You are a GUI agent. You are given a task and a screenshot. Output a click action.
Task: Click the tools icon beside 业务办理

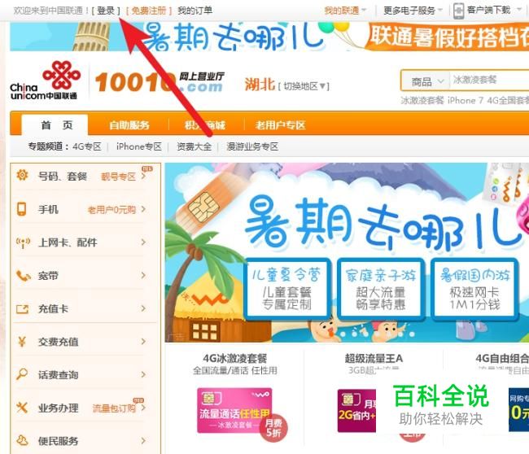pyautogui.click(x=22, y=408)
